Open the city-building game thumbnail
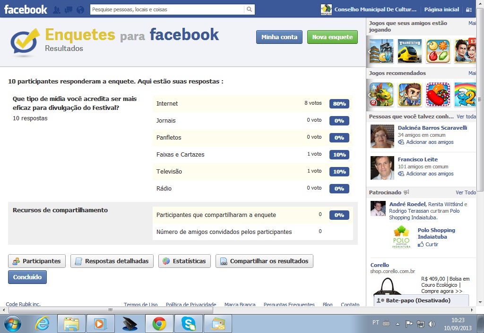The image size is (484, 333). (381, 51)
